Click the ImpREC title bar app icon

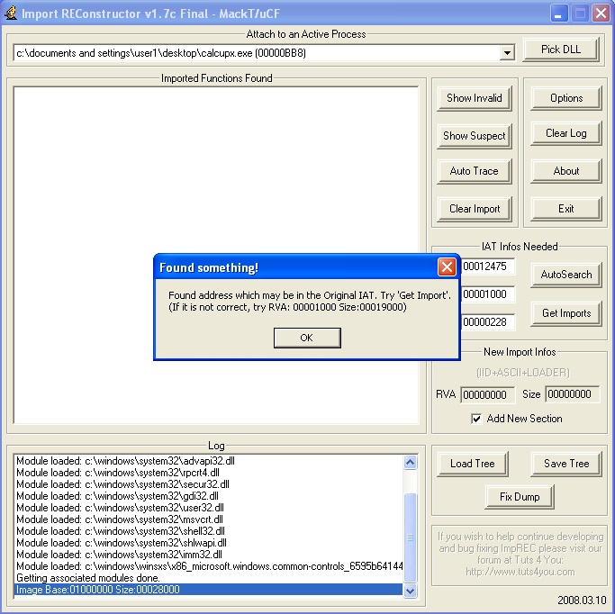(x=11, y=13)
